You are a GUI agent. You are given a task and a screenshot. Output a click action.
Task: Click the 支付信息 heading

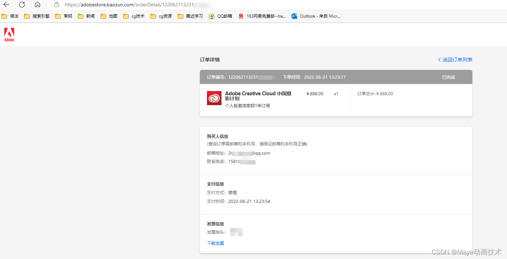pos(215,184)
